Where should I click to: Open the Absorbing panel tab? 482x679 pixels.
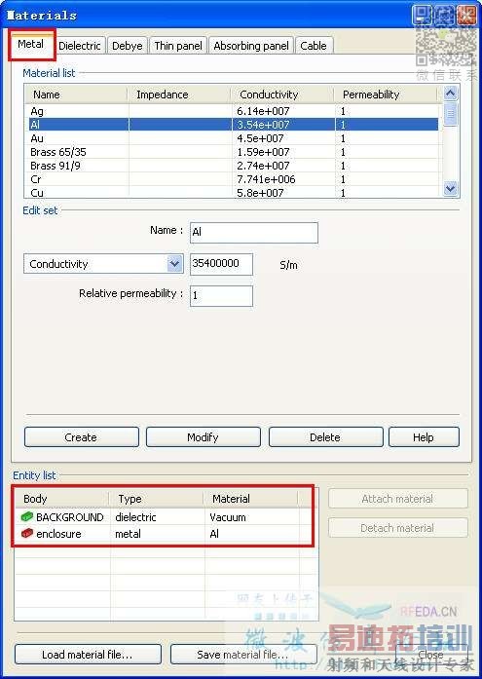tap(251, 46)
